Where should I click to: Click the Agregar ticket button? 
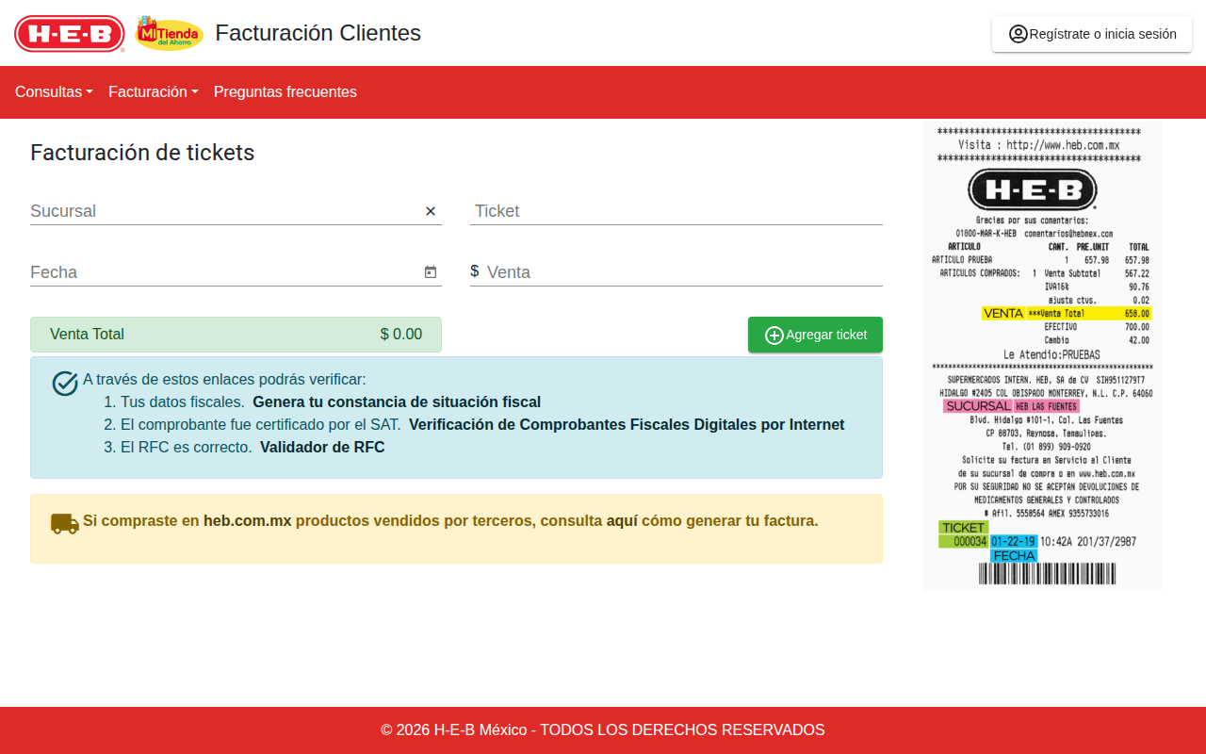815,335
